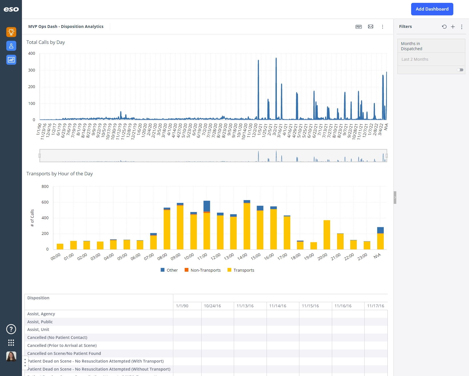Viewport: 469px width, 376px height.
Task: Open the Help question mark icon
Action: (x=11, y=329)
